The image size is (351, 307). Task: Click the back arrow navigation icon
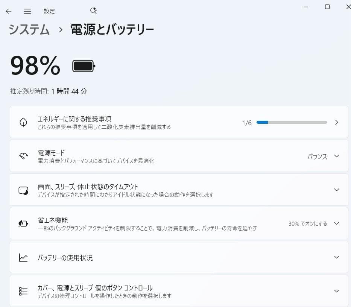[x=8, y=11]
